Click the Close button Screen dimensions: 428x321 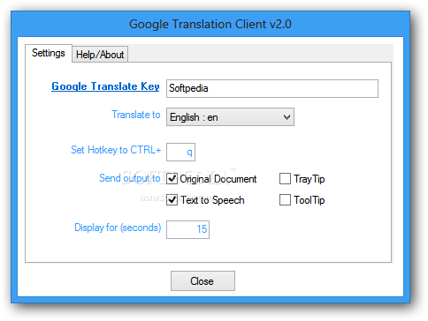[x=203, y=281]
